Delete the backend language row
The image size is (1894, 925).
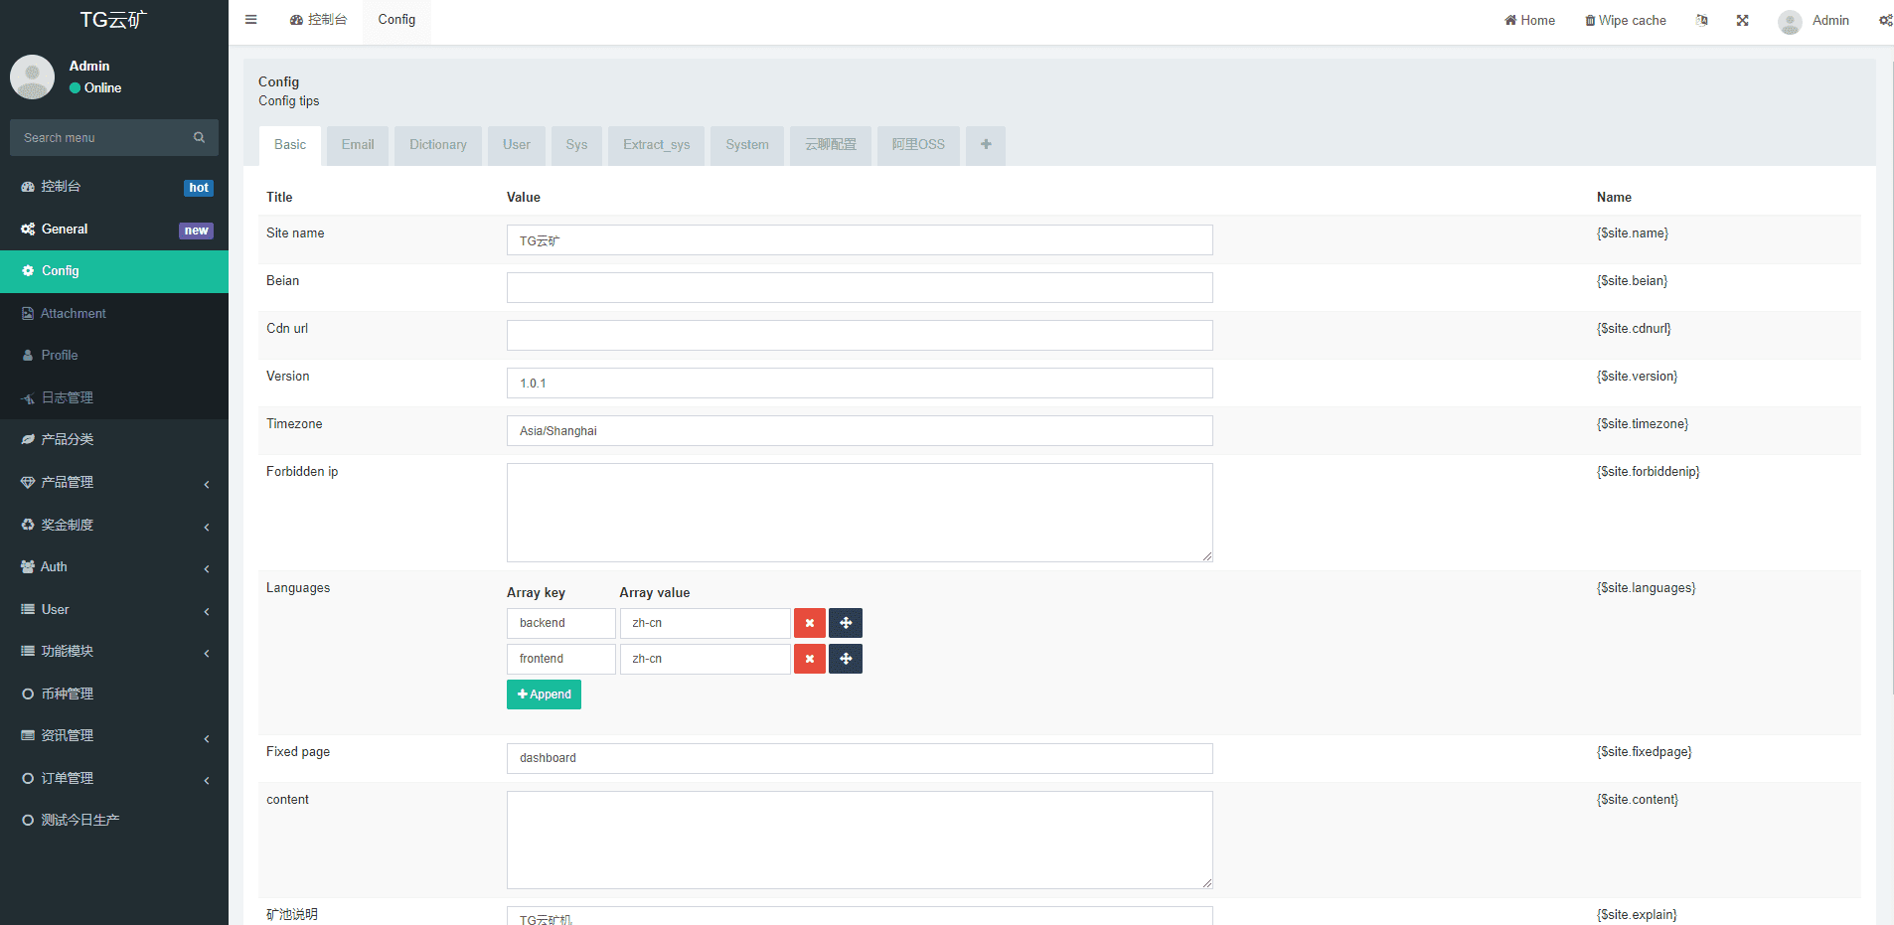click(x=809, y=623)
